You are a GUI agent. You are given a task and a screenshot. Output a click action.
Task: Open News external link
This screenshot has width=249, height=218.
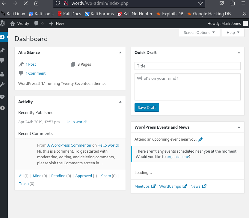point(198,186)
